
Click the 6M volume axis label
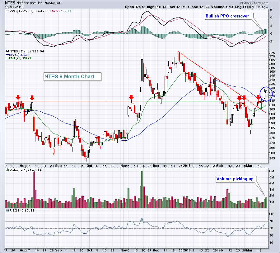pos(272,171)
